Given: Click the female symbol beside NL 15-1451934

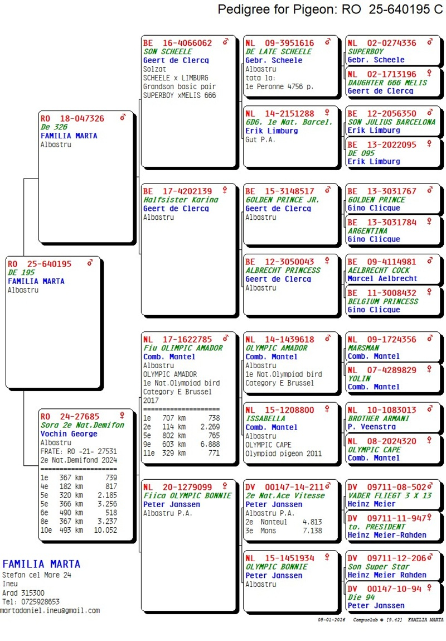Looking at the screenshot, I should point(328,557).
